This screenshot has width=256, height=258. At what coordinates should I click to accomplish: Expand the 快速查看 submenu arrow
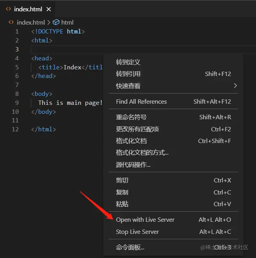click(235, 86)
